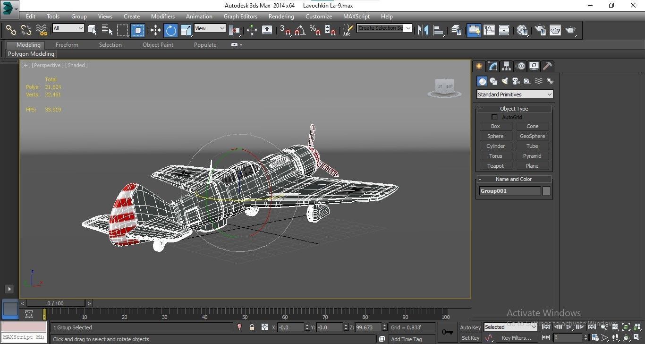The height and width of the screenshot is (344, 645).
Task: Open the Edit menu
Action: click(x=31, y=16)
